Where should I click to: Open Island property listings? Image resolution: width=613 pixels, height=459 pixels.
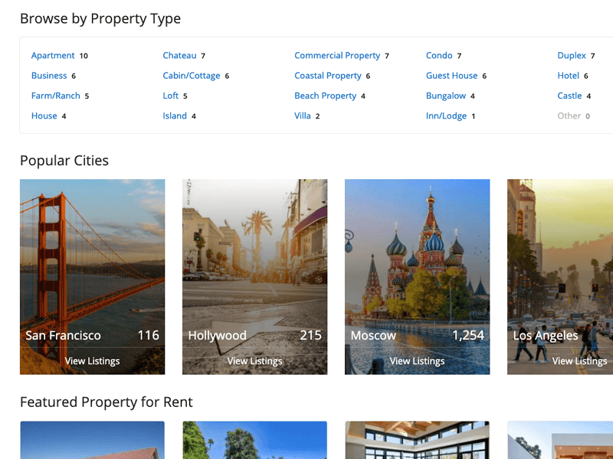click(x=175, y=116)
